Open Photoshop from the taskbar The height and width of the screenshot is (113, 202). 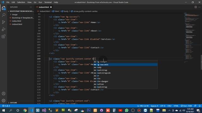(89, 110)
